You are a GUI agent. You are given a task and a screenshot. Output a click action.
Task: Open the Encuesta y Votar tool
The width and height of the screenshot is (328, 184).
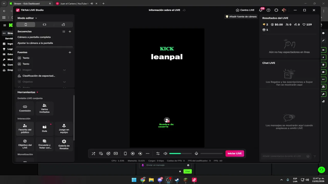44,144
